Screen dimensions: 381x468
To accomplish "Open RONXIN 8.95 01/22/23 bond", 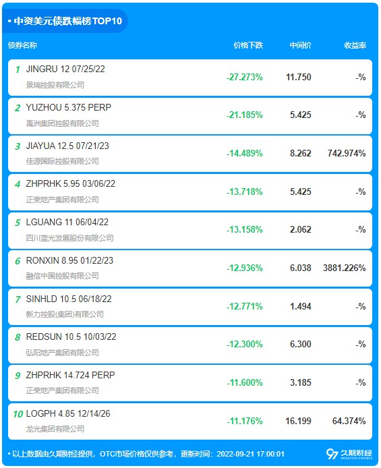I will pos(190,268).
